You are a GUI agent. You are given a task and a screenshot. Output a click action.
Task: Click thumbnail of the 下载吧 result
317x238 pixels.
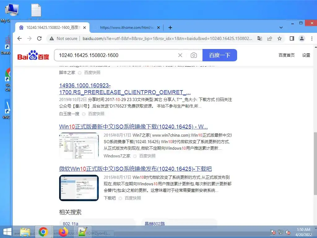click(79, 188)
